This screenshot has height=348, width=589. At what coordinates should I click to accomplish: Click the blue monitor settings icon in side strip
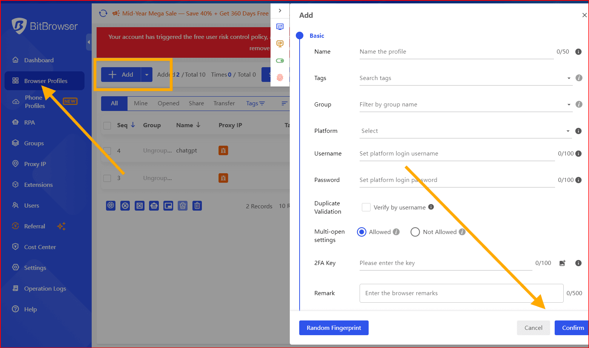(x=280, y=26)
